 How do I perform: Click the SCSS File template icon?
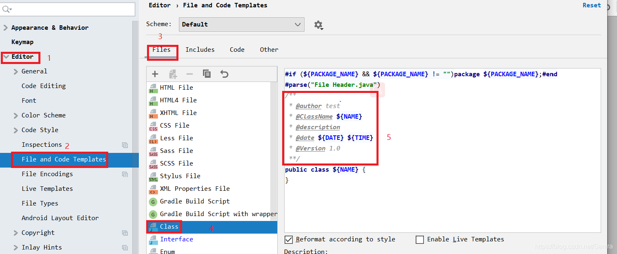pyautogui.click(x=153, y=163)
